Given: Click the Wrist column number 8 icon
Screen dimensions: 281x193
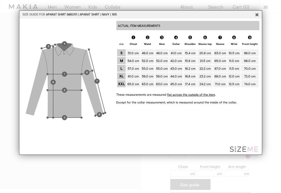Looking at the screenshot, I should point(234,37).
